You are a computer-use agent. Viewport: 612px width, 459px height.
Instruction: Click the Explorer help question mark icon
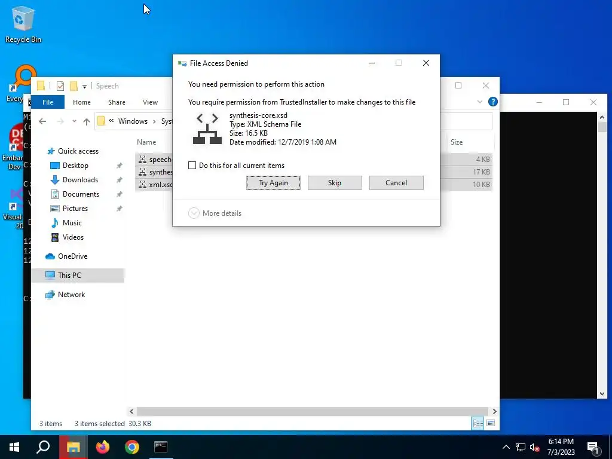pyautogui.click(x=493, y=102)
